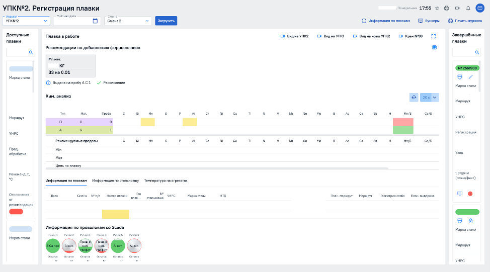The width and height of the screenshot is (490, 272).
Task: Click the printer icon in the top bar
Action: (447, 8)
